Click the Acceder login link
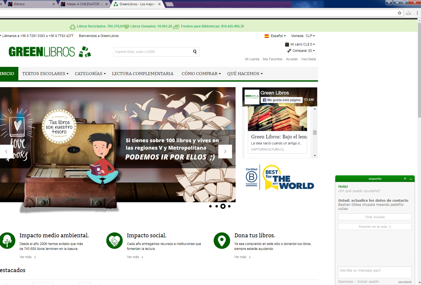421x285 pixels. click(x=292, y=59)
